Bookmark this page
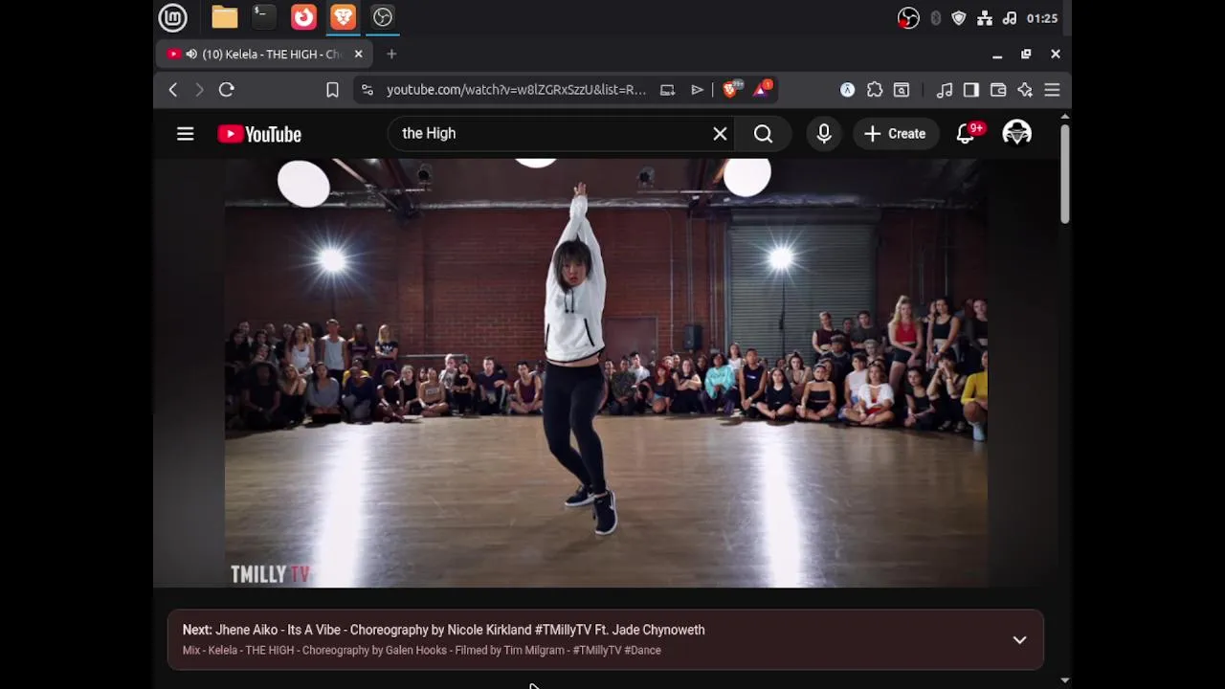 point(332,90)
